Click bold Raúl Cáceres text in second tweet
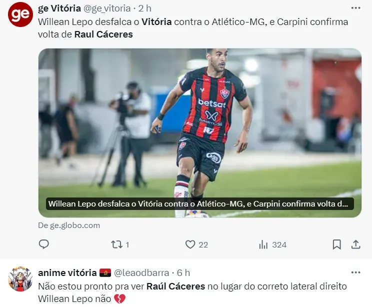Viewport: 372px width, 307px height. pos(175,286)
